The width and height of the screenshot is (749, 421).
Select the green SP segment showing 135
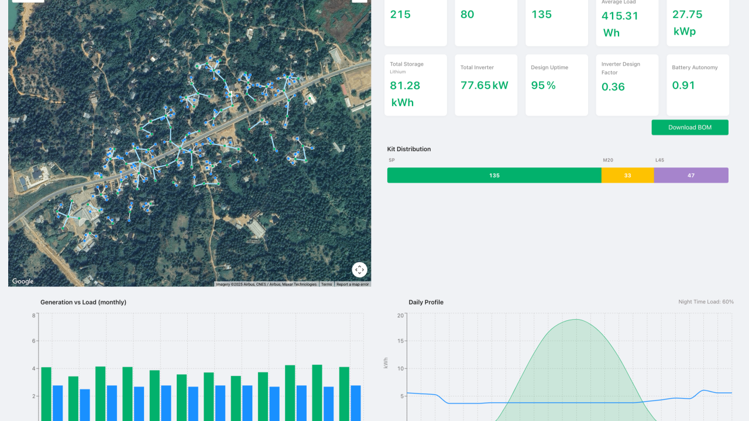pyautogui.click(x=494, y=176)
